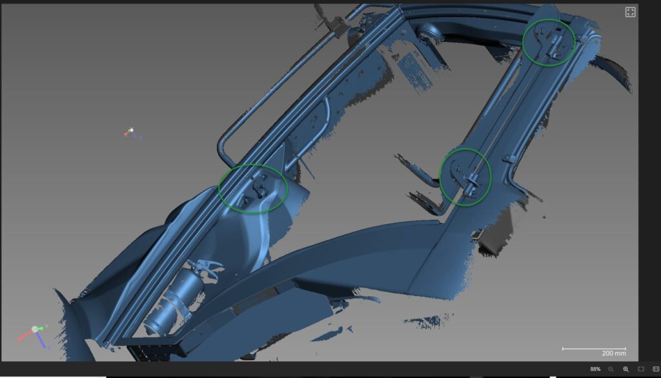Click the red X axis of orientation gizmo
Viewport: 661px width, 378px height.
[25, 336]
